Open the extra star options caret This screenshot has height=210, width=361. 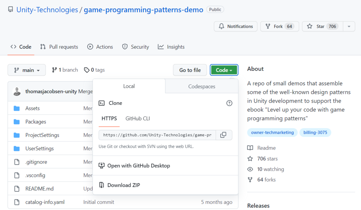pyautogui.click(x=349, y=26)
